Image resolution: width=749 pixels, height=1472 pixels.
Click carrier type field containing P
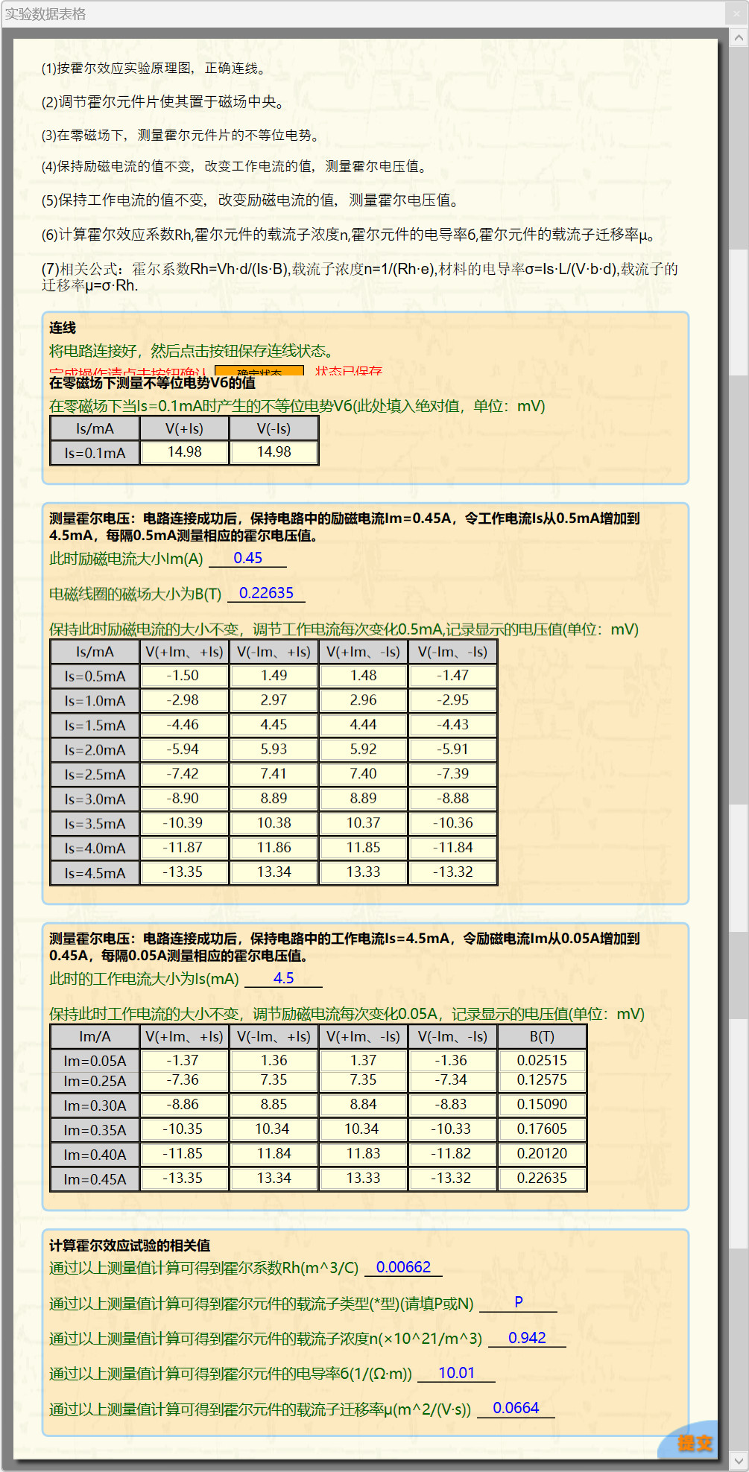pos(518,1302)
